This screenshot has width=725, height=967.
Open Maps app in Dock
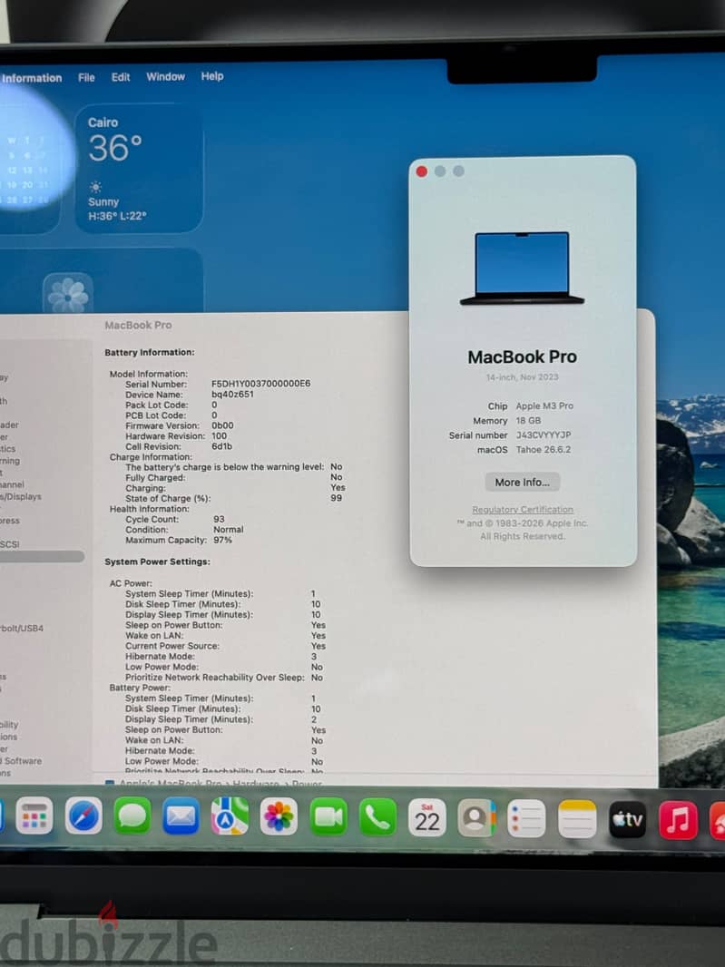230,816
